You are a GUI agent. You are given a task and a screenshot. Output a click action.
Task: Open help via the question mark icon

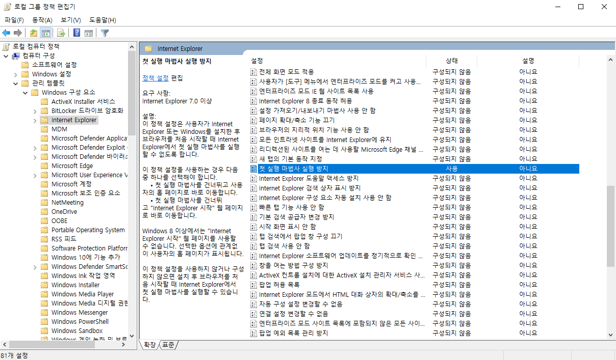[76, 33]
